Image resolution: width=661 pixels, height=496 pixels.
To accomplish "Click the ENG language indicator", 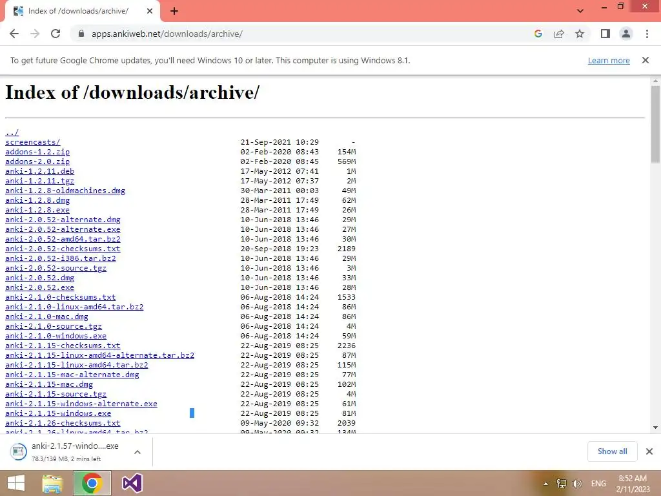I will [x=598, y=484].
